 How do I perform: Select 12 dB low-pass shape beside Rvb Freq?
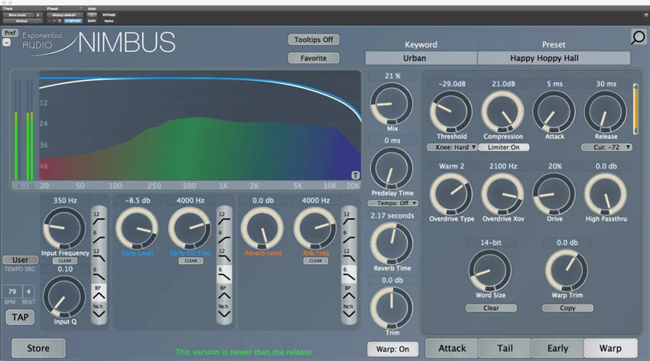click(x=349, y=256)
